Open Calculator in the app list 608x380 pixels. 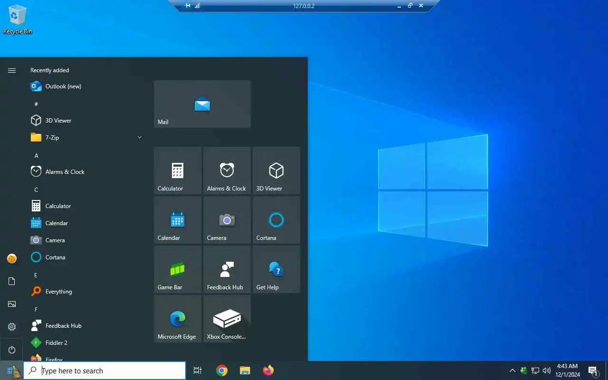(85, 206)
